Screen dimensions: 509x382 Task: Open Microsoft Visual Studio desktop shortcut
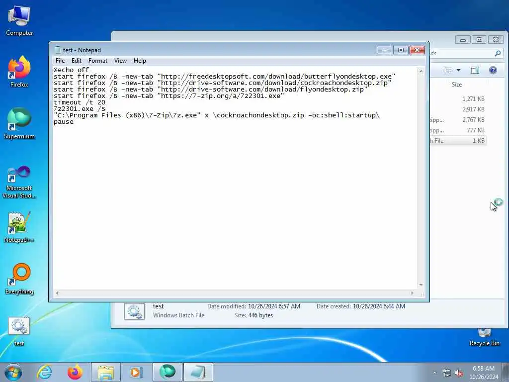[x=19, y=182]
